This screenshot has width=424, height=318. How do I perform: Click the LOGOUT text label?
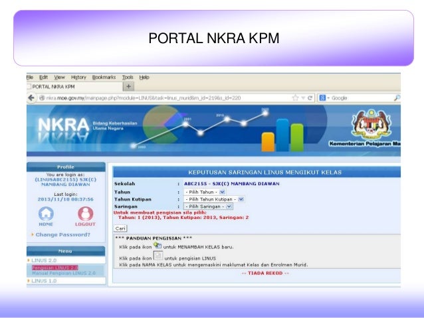[x=85, y=224]
